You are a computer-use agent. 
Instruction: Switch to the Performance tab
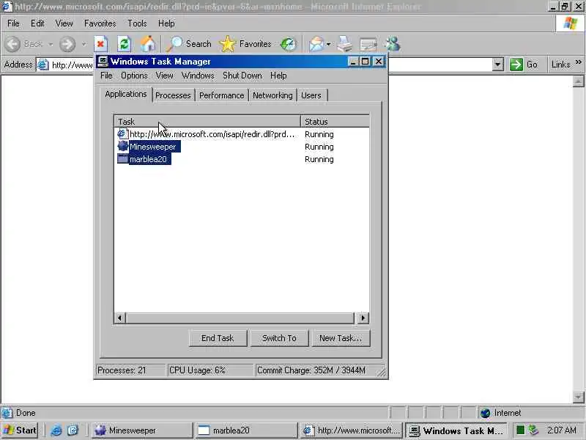[222, 95]
